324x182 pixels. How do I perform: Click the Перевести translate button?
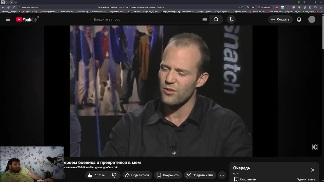pyautogui.click(x=264, y=7)
